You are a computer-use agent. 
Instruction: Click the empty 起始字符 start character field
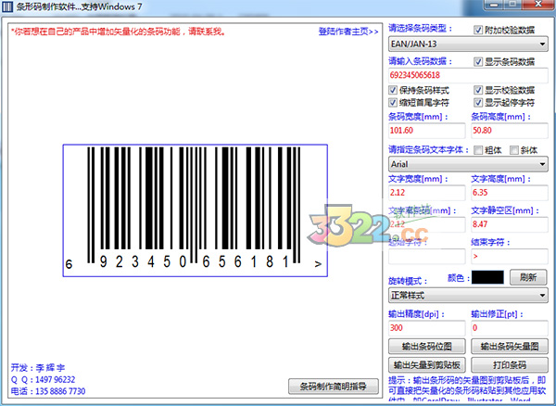pyautogui.click(x=427, y=256)
